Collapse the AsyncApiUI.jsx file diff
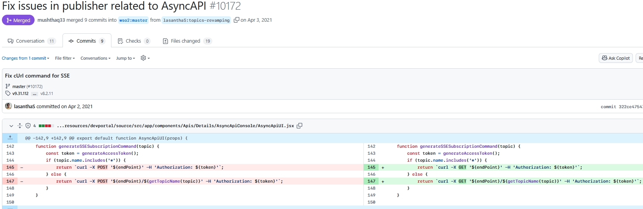This screenshot has width=643, height=209. 11,126
